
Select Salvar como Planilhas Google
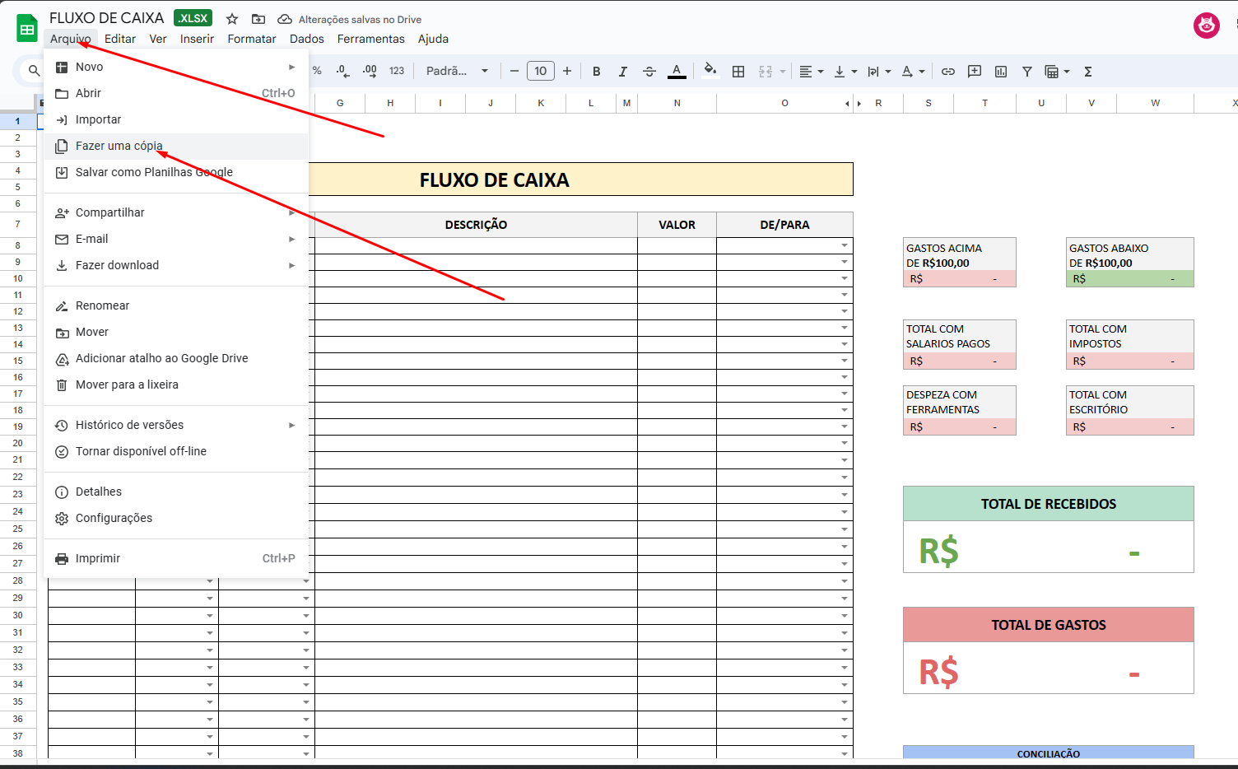point(176,172)
